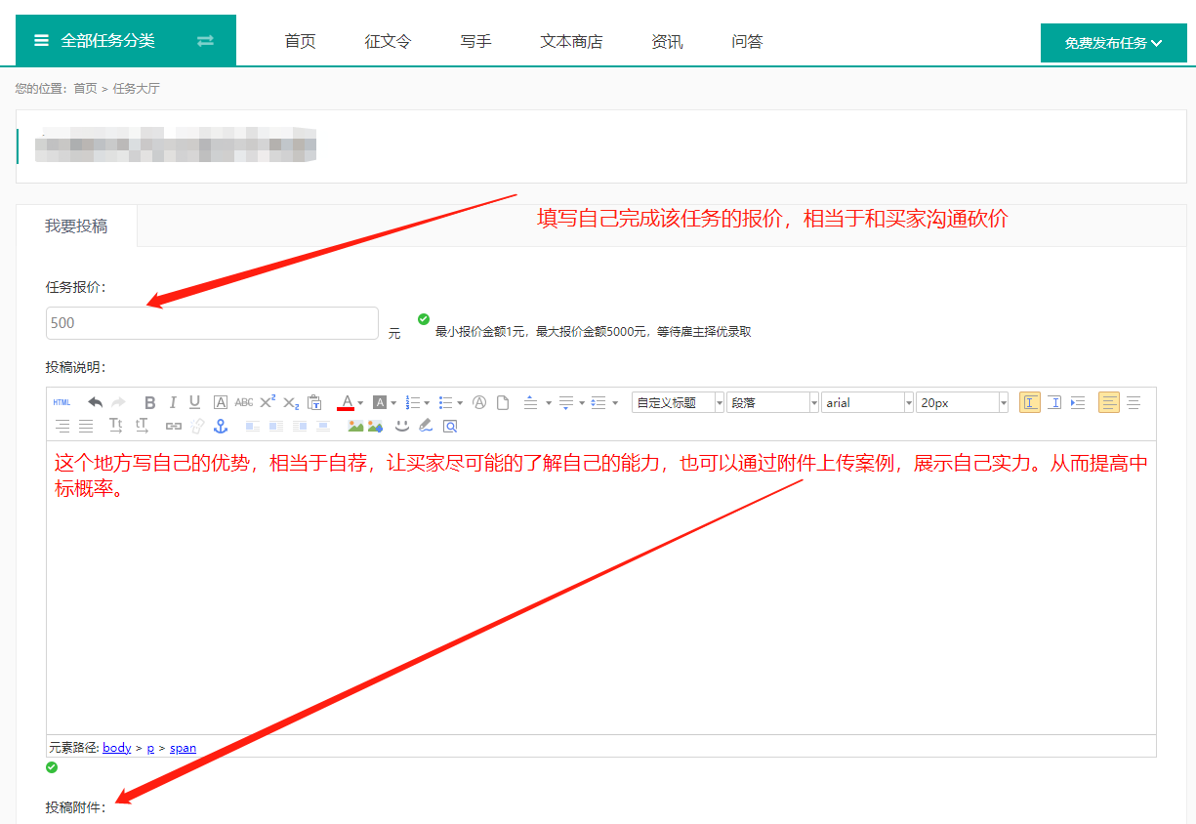Open the 征文令 navigation item
This screenshot has width=1196, height=824.
point(388,41)
